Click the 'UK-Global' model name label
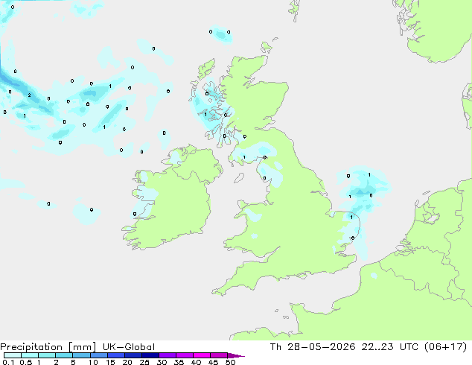The height and width of the screenshot is (365, 472). 129,347
